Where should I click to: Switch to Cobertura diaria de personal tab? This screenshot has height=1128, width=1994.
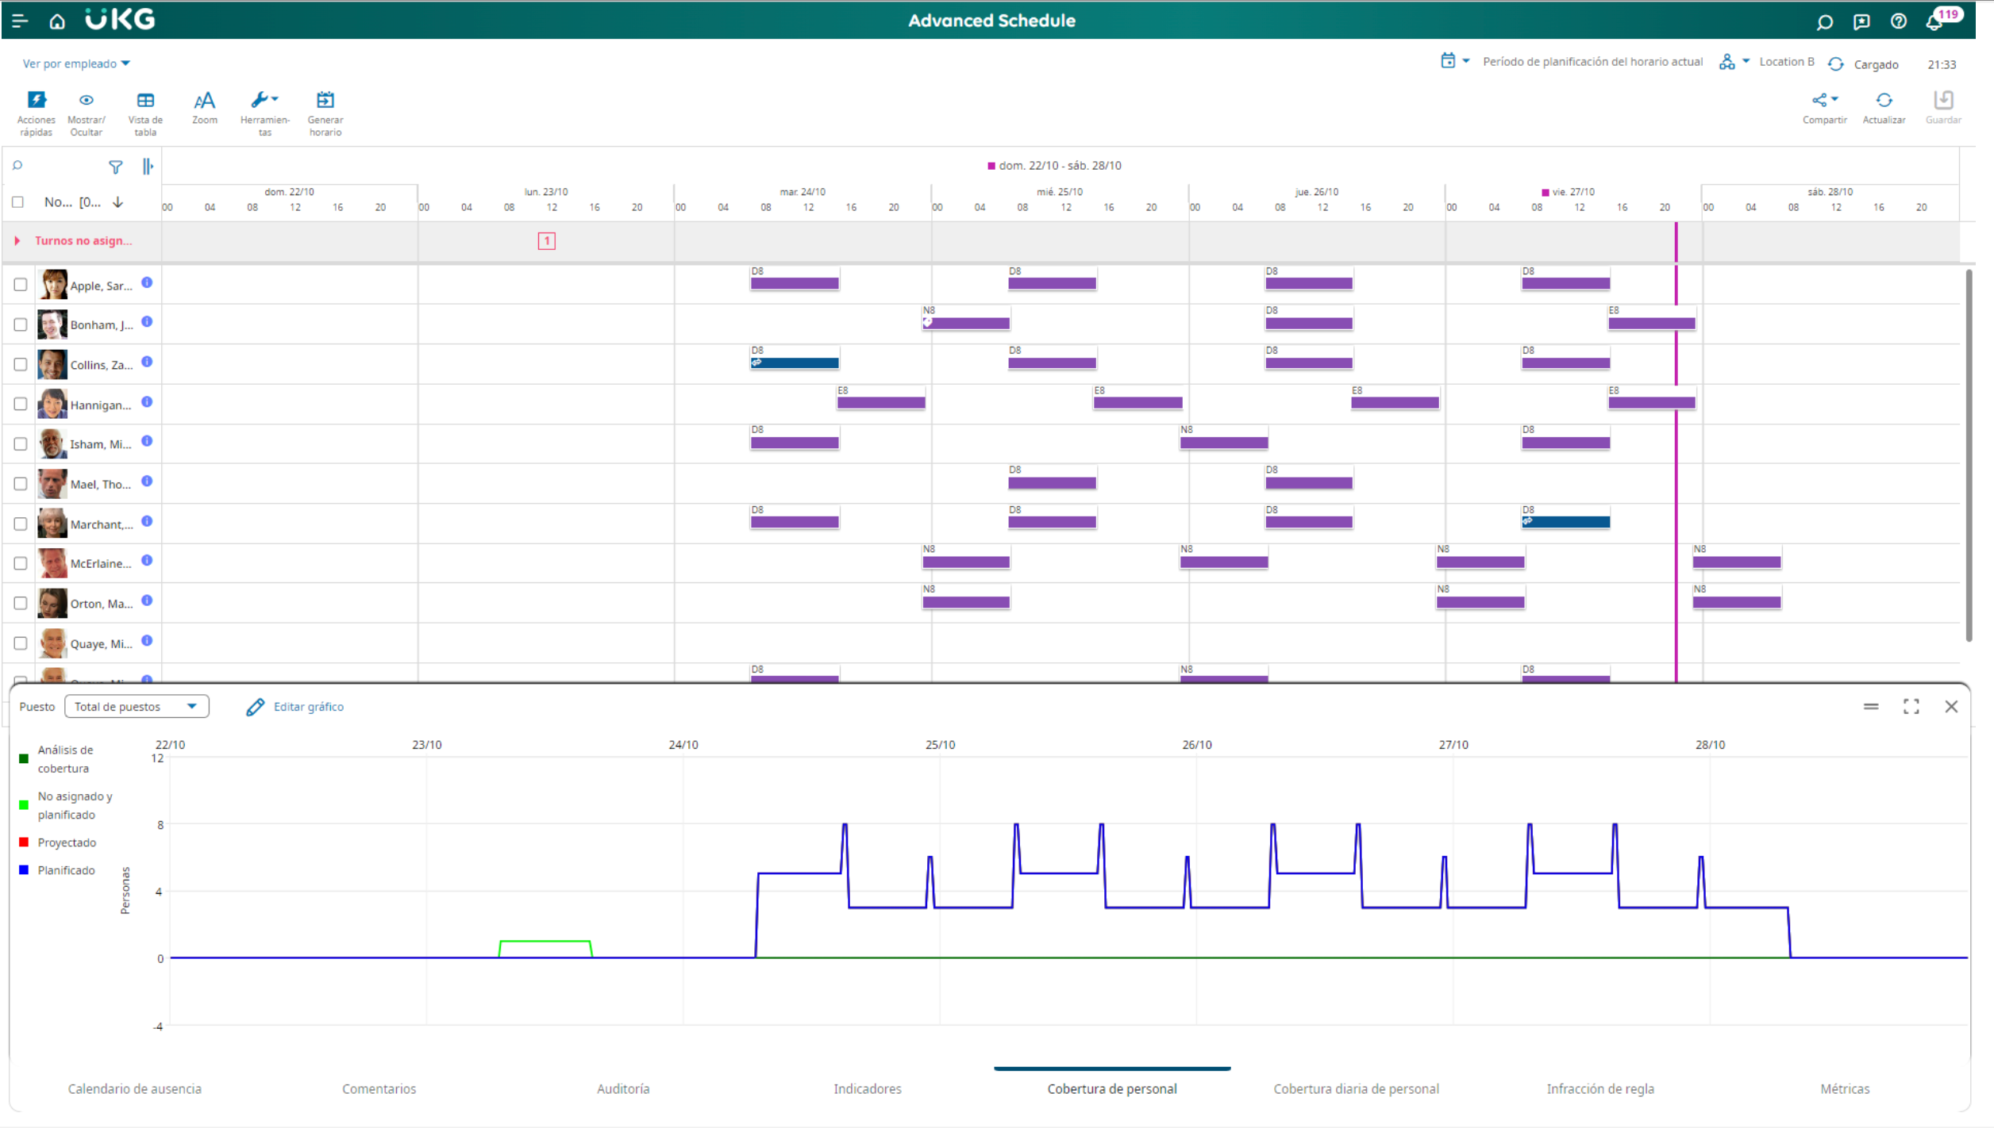click(x=1356, y=1089)
